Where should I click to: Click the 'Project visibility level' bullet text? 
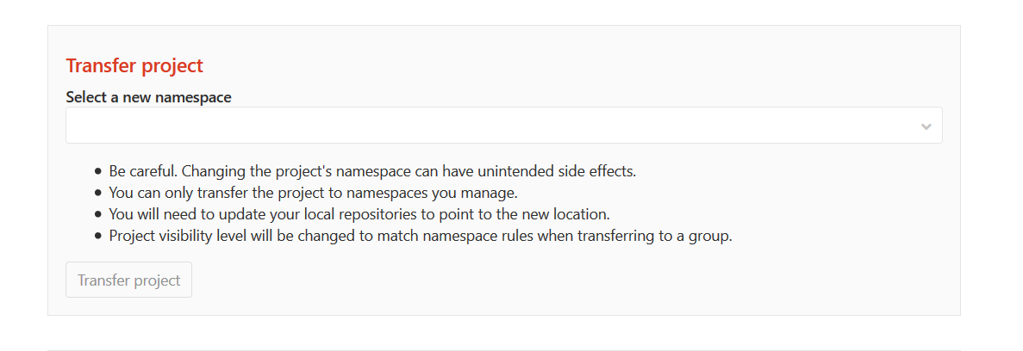[420, 236]
